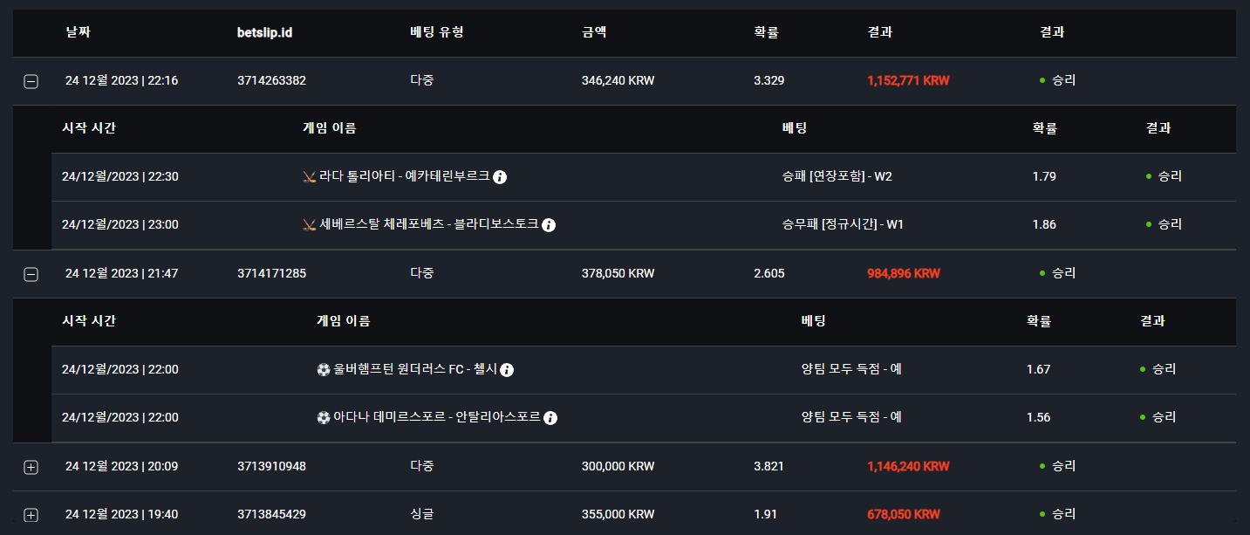The image size is (1250, 535).
Task: Click the 날짜 column header
Action: click(x=79, y=32)
